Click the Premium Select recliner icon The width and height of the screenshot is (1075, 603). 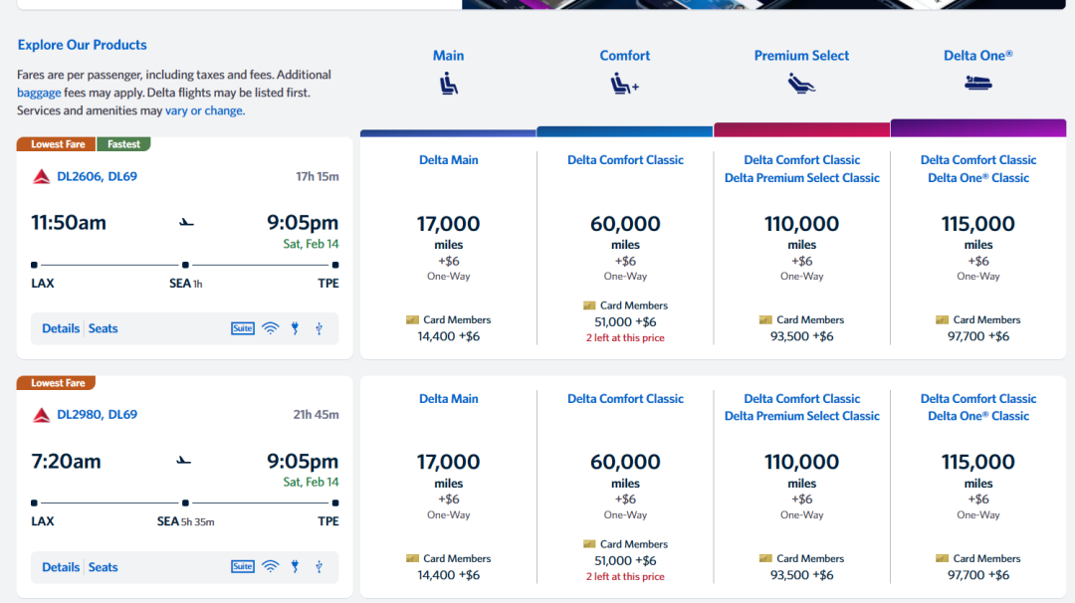click(x=801, y=85)
